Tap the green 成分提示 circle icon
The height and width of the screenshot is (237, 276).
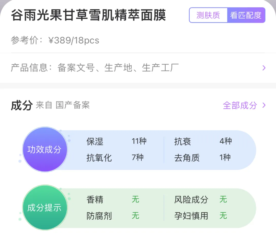(45, 208)
